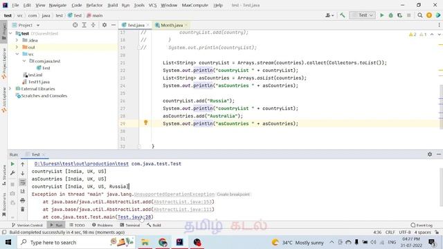The width and height of the screenshot is (443, 249).
Task: Go to next highlighted error arrow
Action: 440,34
